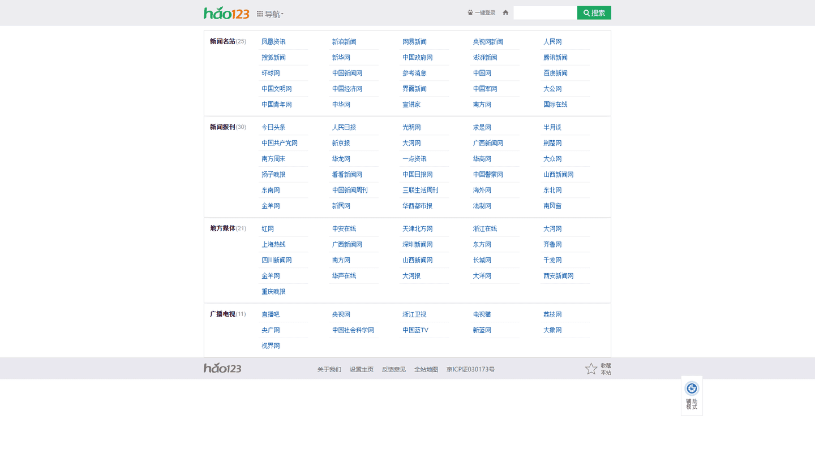Click 设置主页 footer link
Screen dimensions: 815x458
click(x=362, y=369)
